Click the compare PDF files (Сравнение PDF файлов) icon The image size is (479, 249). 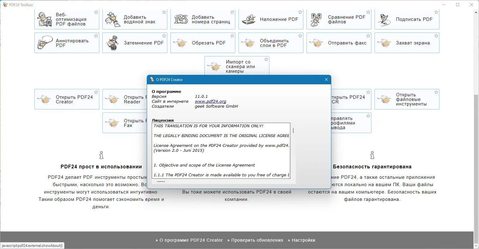point(317,19)
